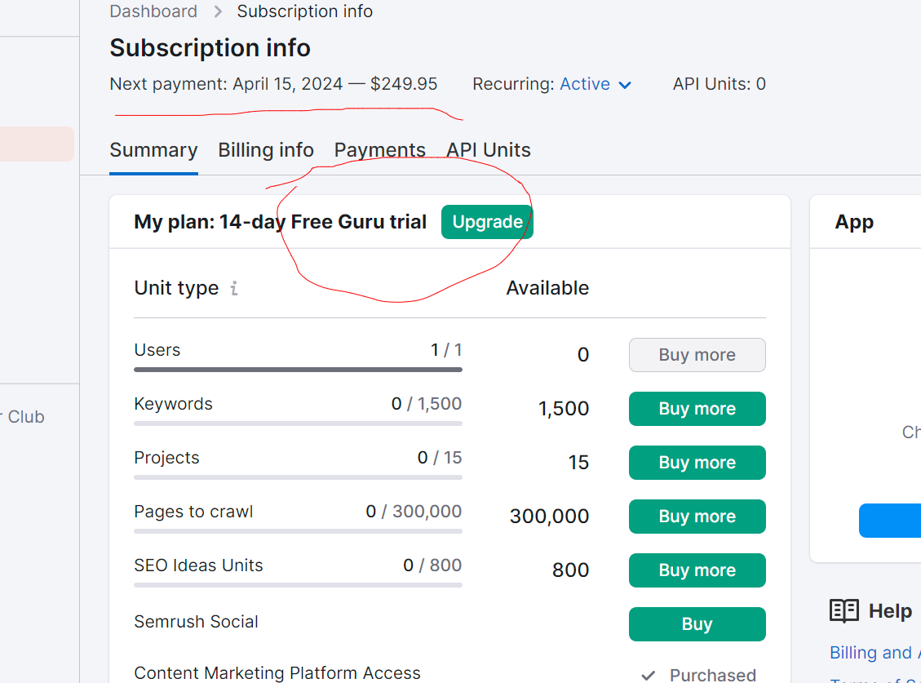Open the Payments tab
921x683 pixels.
pos(379,150)
